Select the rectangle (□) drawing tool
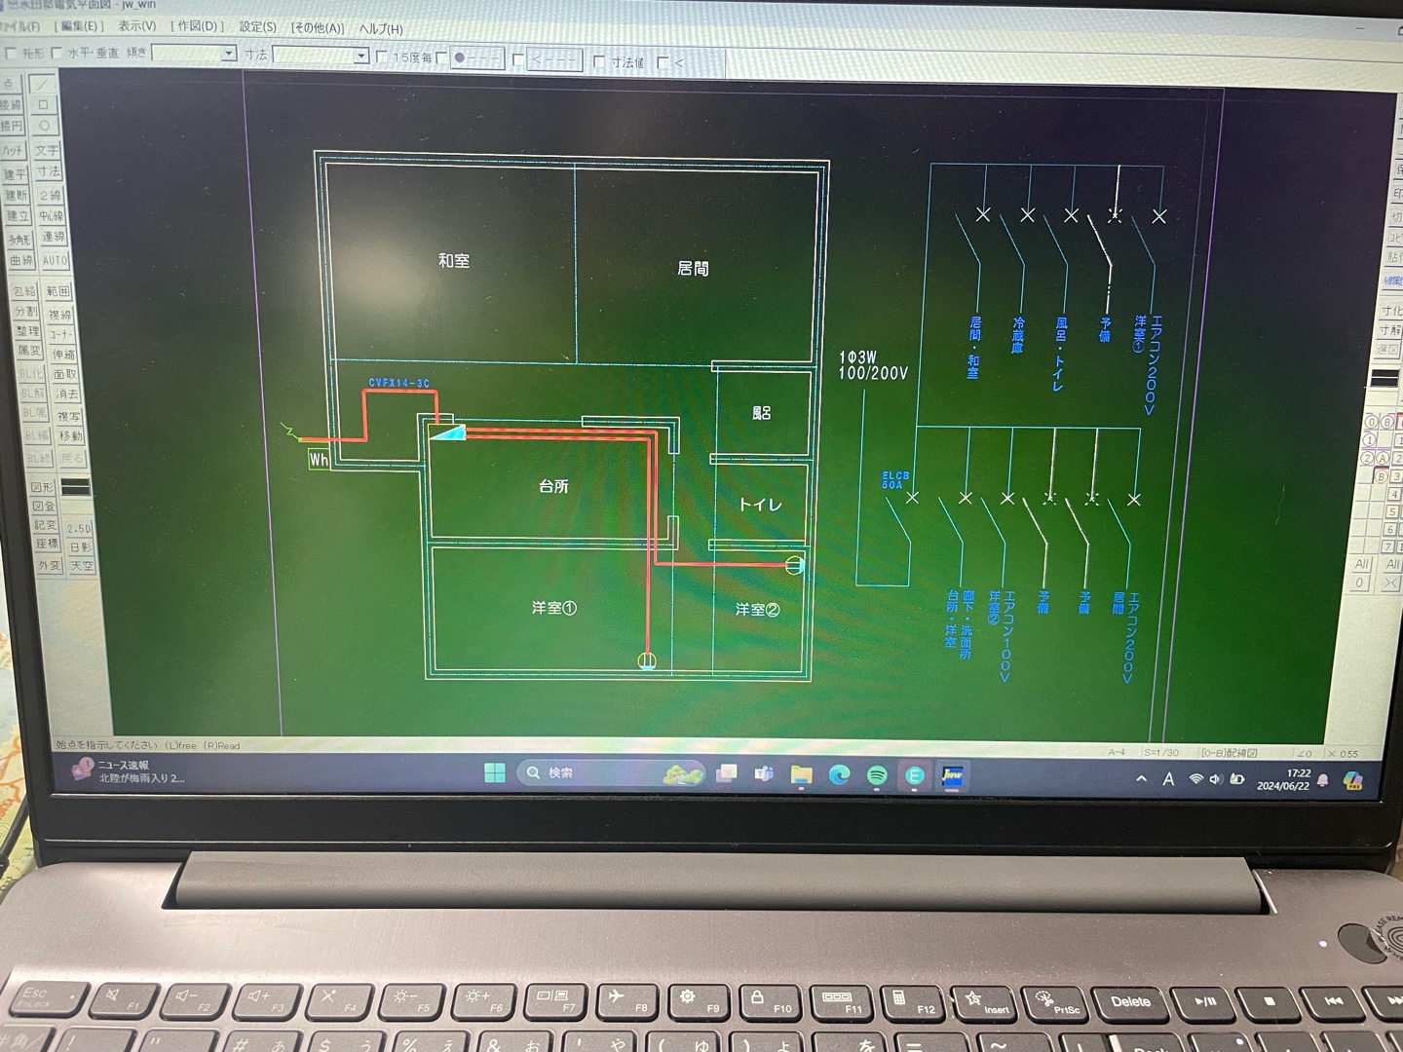The height and width of the screenshot is (1052, 1403). pyautogui.click(x=44, y=105)
